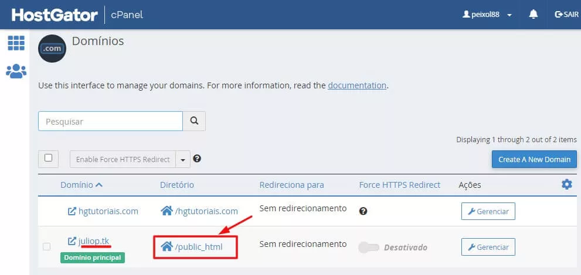The image size is (581, 275).
Task: Focus the Pesquisar search field
Action: tap(110, 121)
